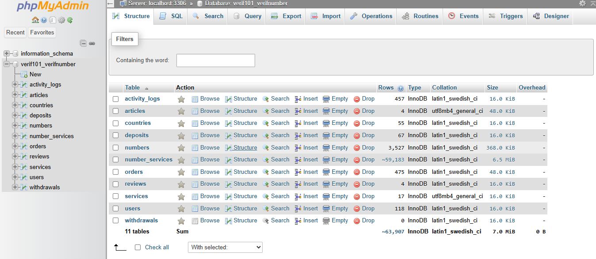Collapse the verif101_verifnumber database node

(x=7, y=64)
